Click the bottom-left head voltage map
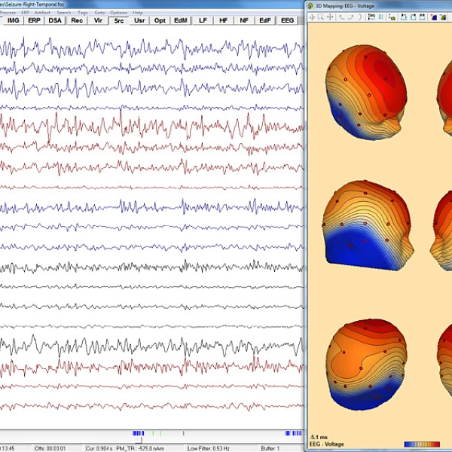 click(x=367, y=364)
